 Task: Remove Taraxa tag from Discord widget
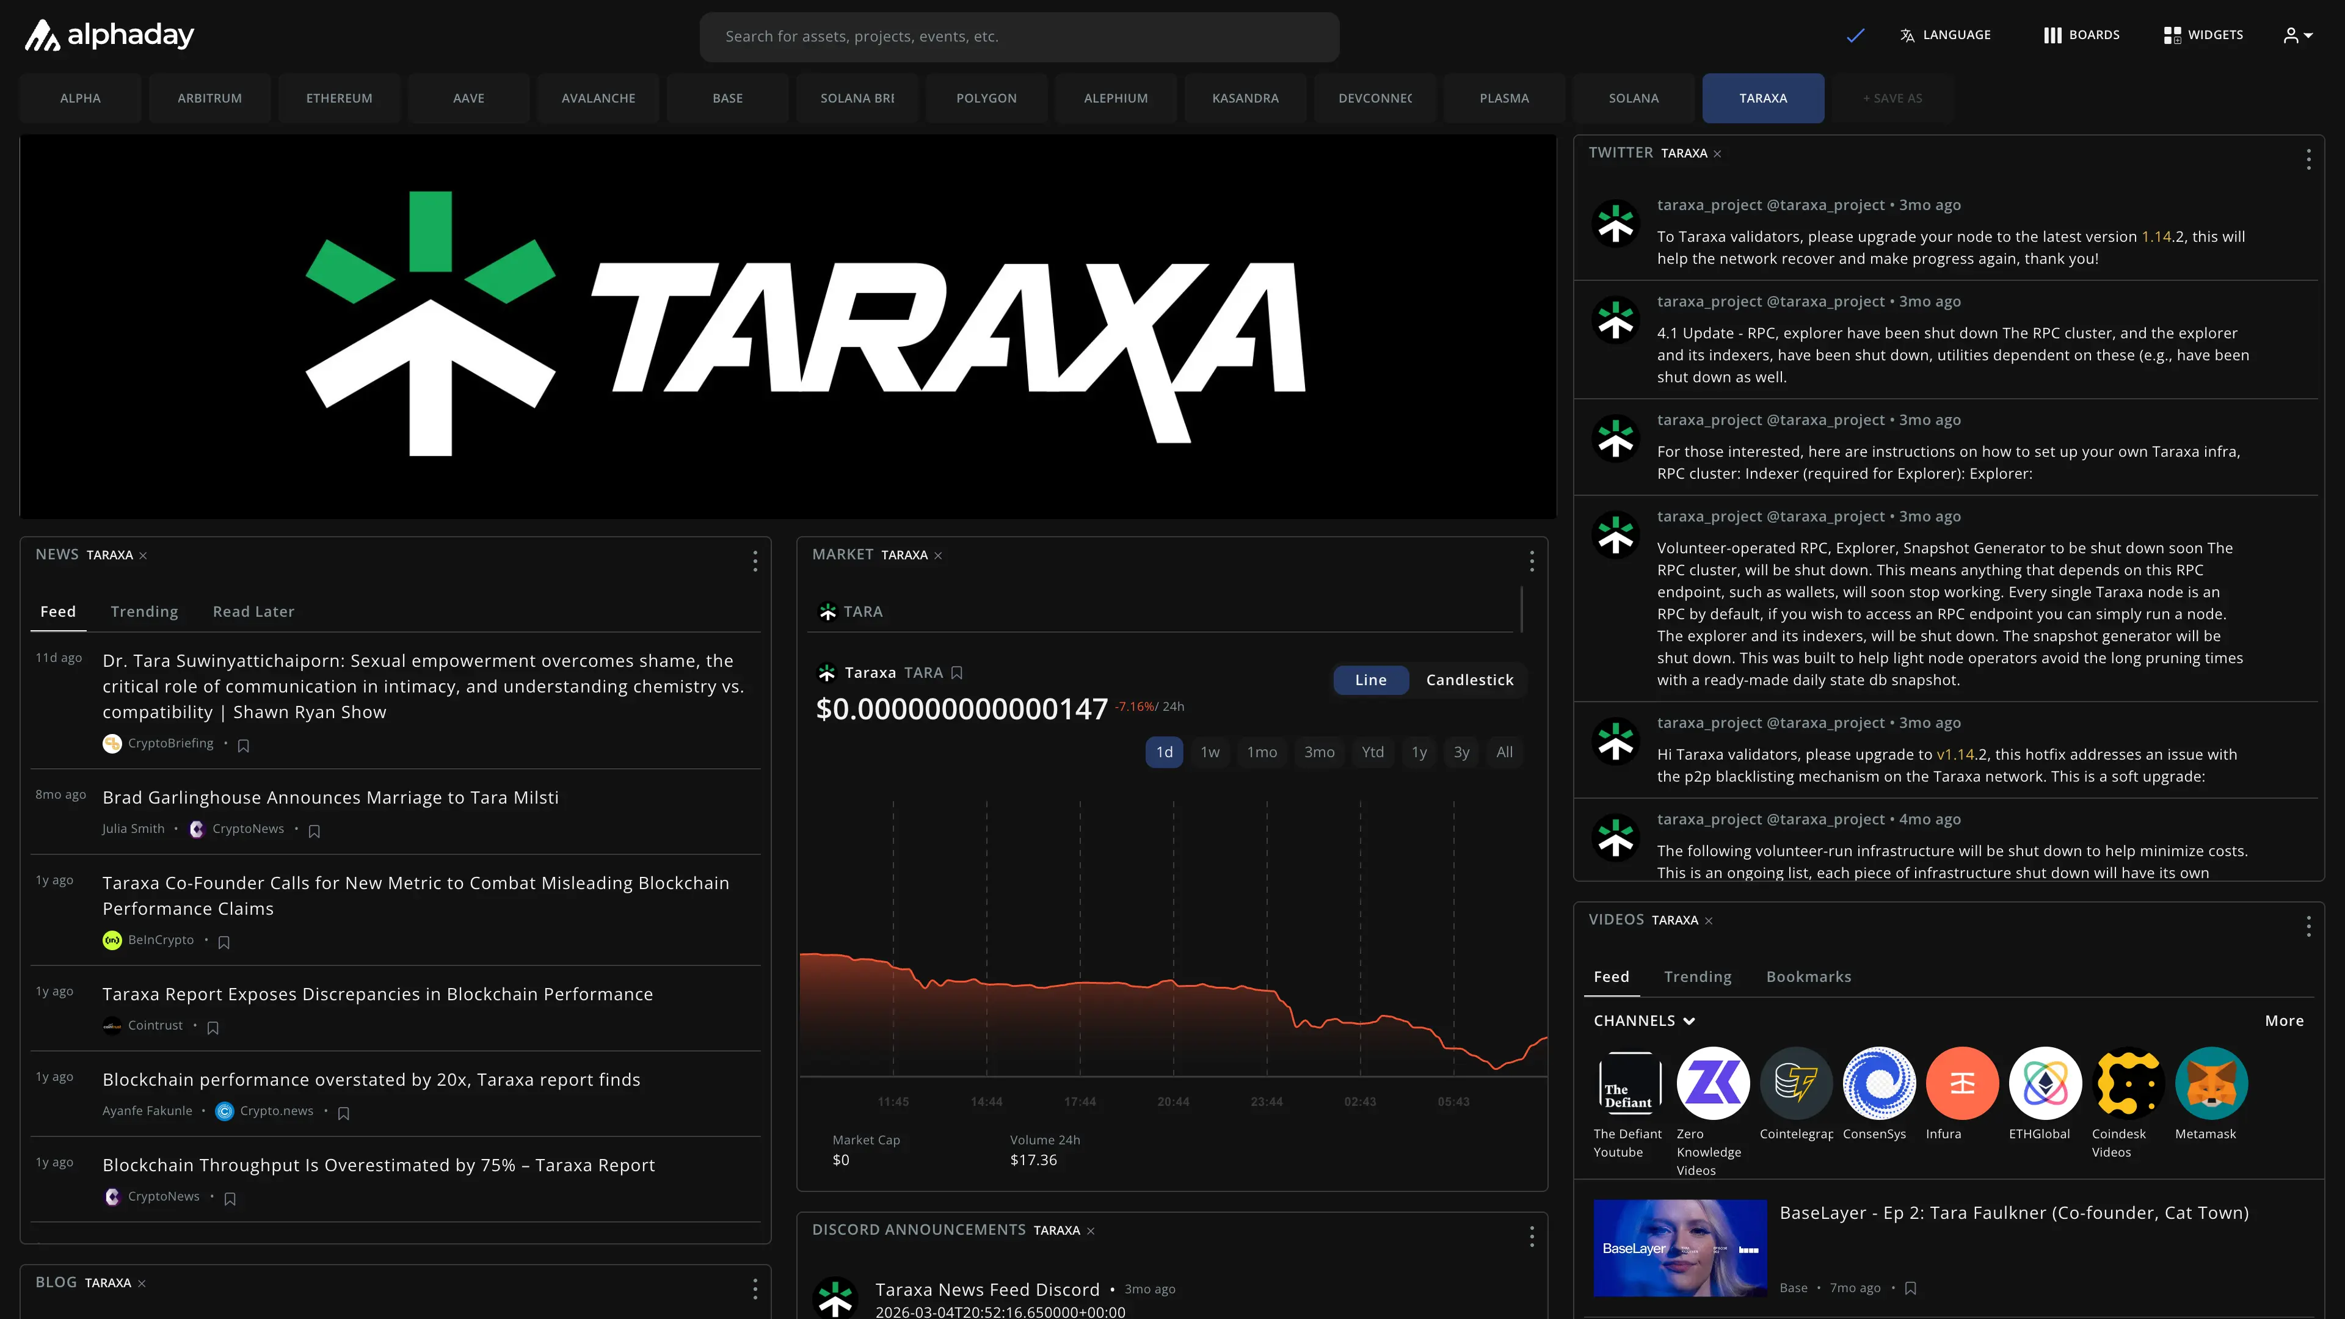click(x=1089, y=1230)
